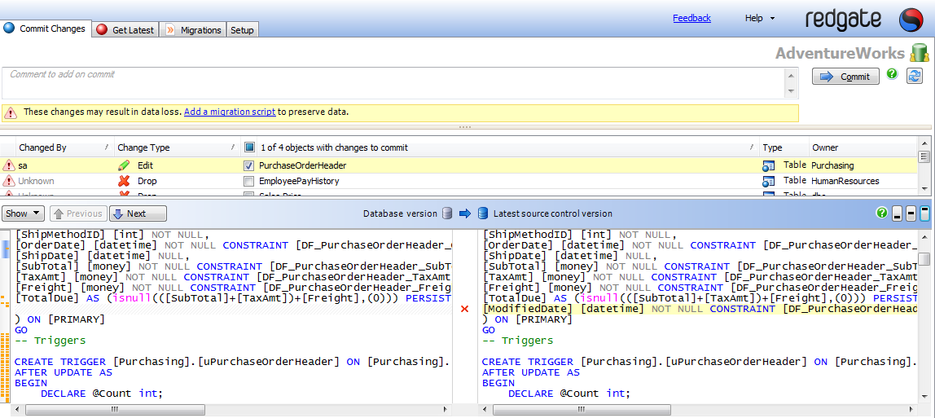Click the Latest source control version label

coord(552,213)
